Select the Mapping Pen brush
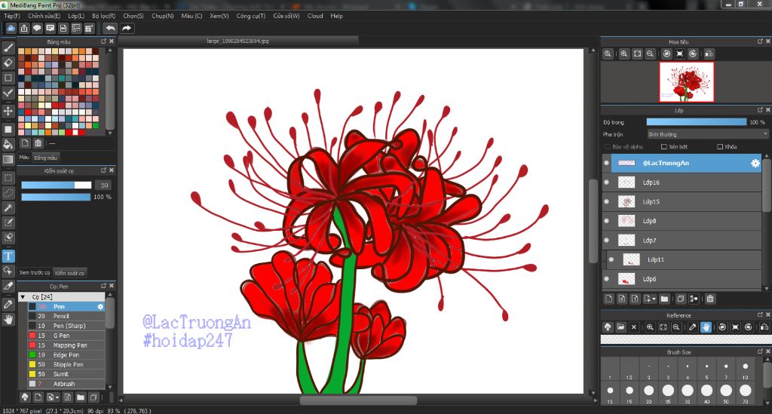 [x=66, y=345]
